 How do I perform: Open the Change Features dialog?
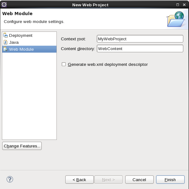coord(22,146)
